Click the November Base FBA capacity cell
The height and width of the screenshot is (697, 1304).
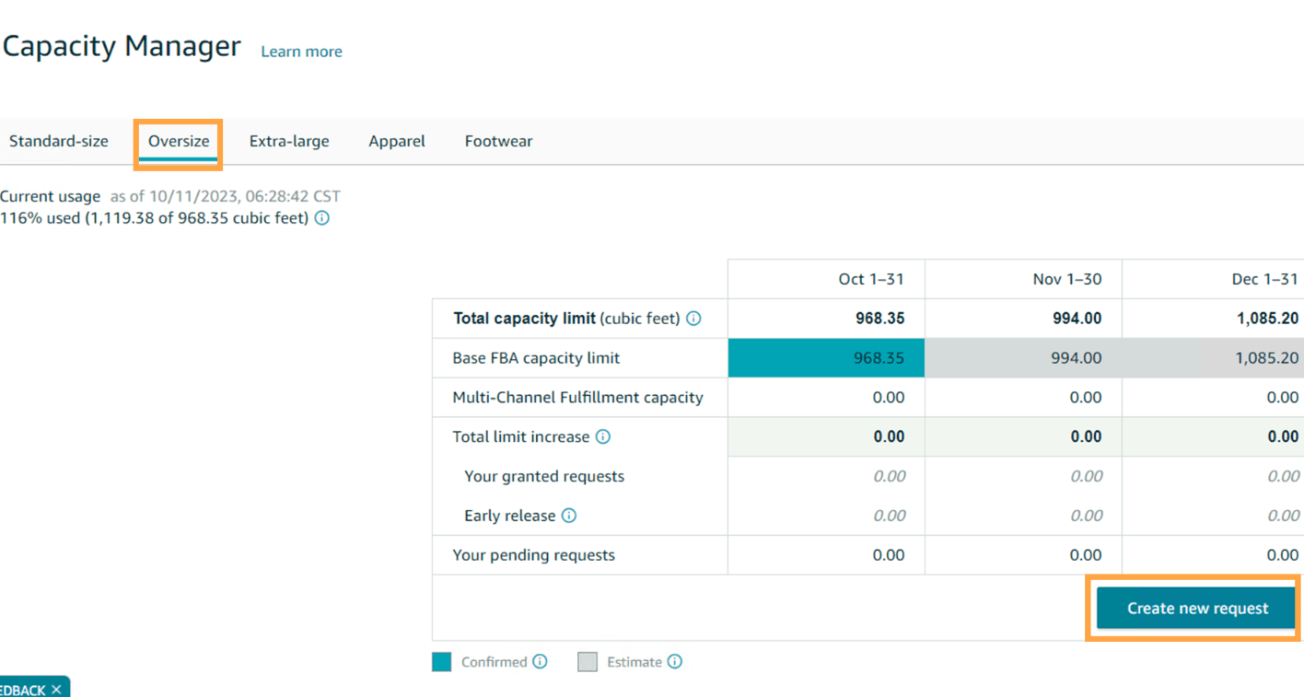point(1023,358)
